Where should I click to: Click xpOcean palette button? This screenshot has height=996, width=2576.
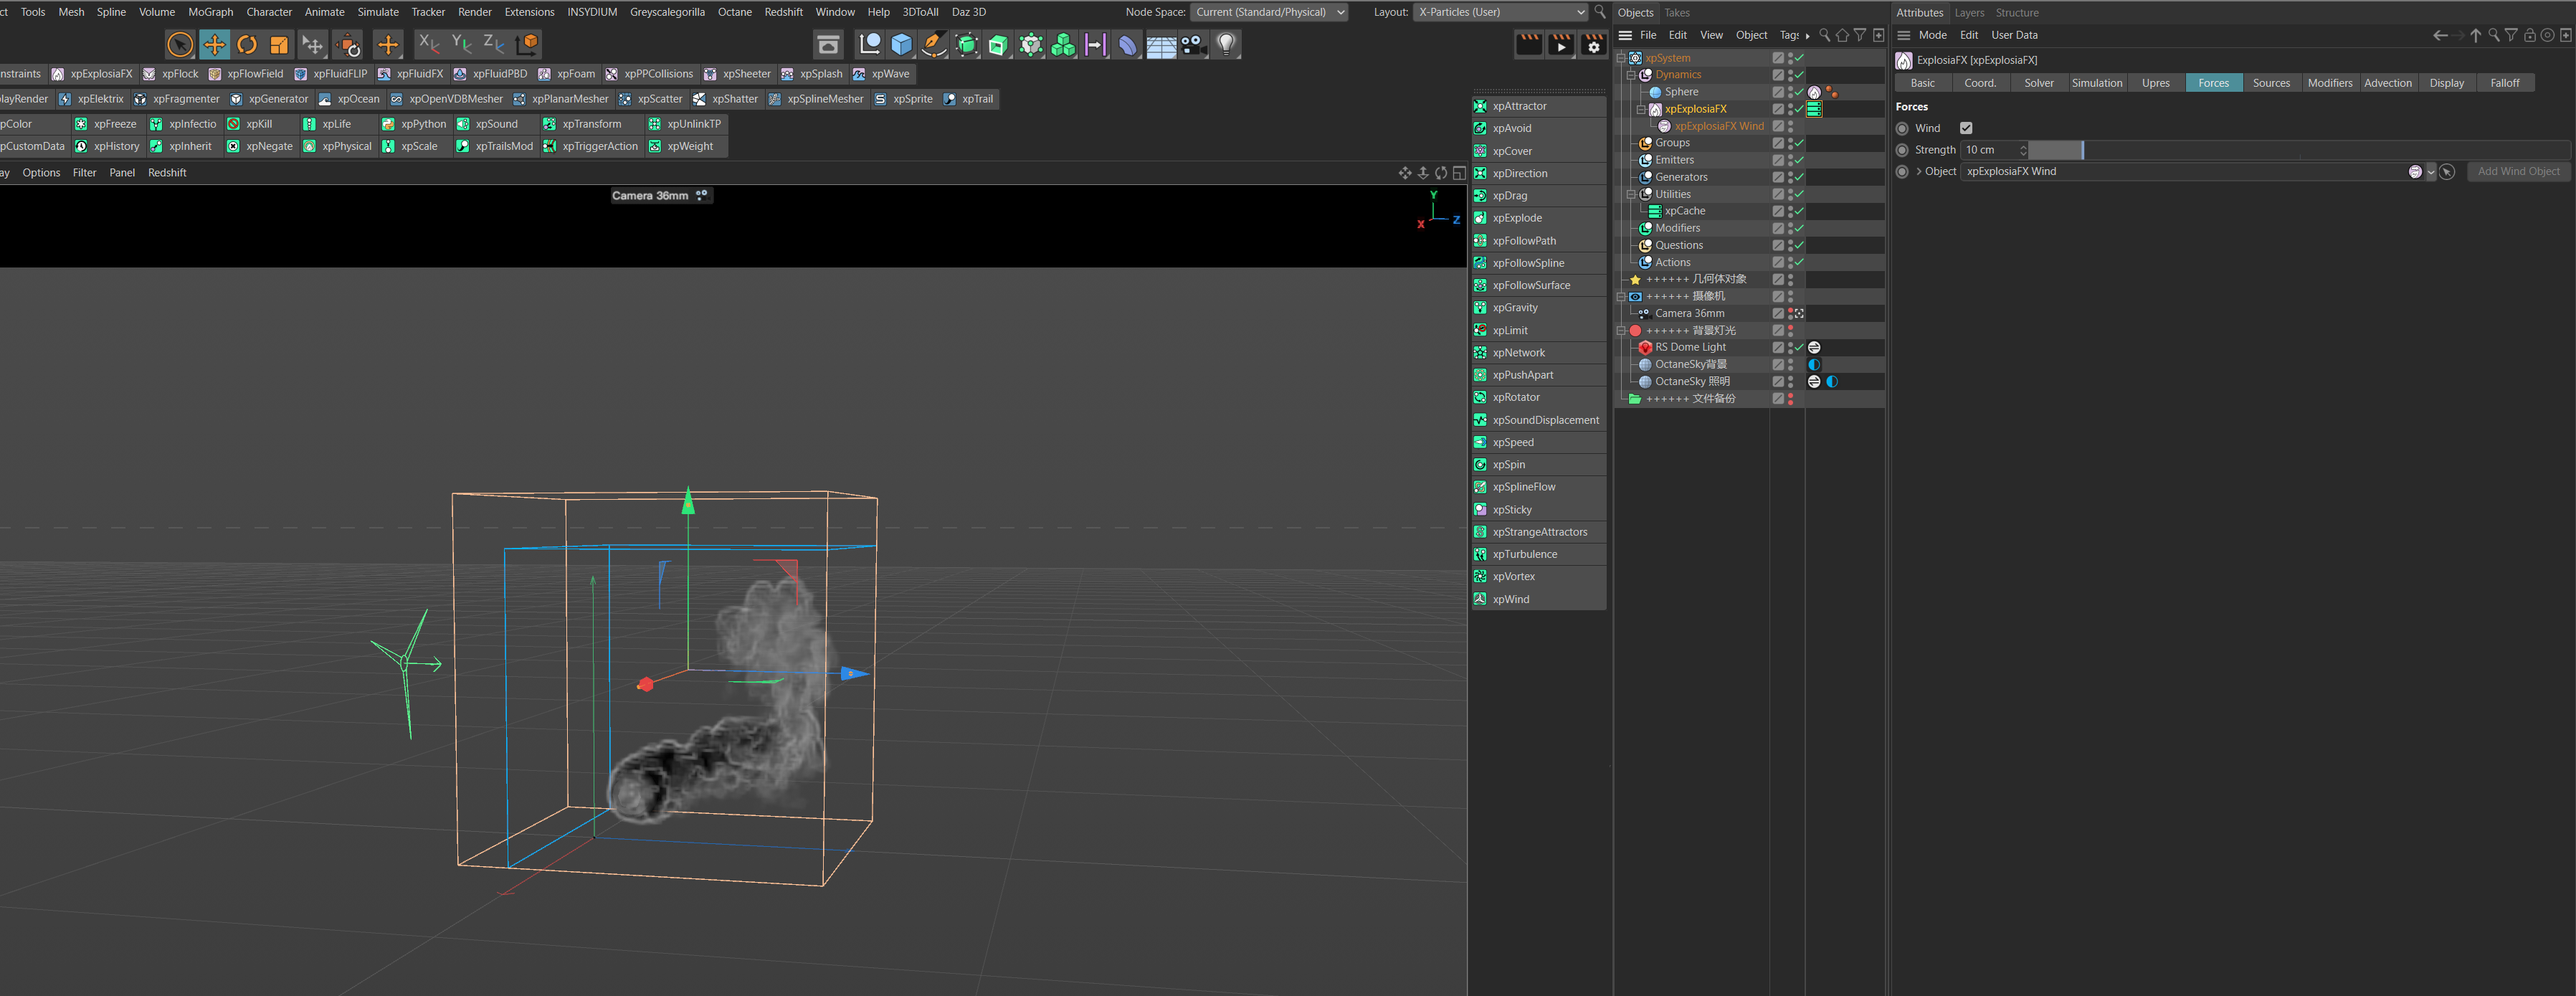[349, 99]
